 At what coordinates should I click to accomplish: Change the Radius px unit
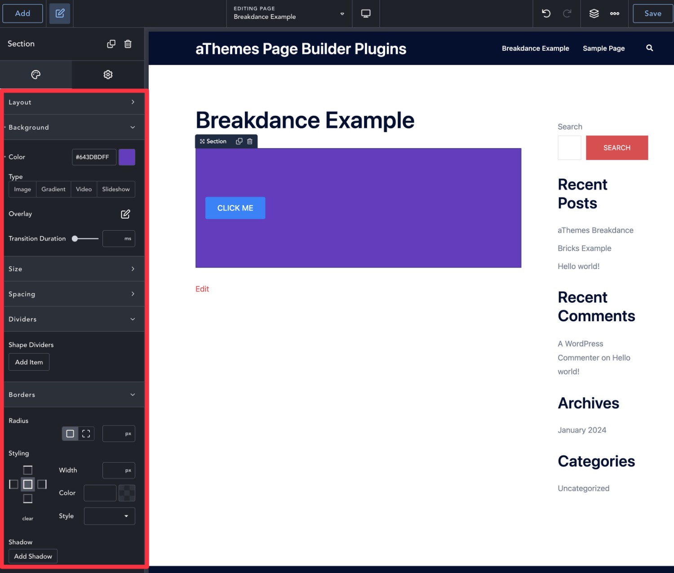[x=128, y=433]
